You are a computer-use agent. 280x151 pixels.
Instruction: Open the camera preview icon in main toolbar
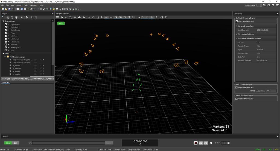tap(25, 9)
